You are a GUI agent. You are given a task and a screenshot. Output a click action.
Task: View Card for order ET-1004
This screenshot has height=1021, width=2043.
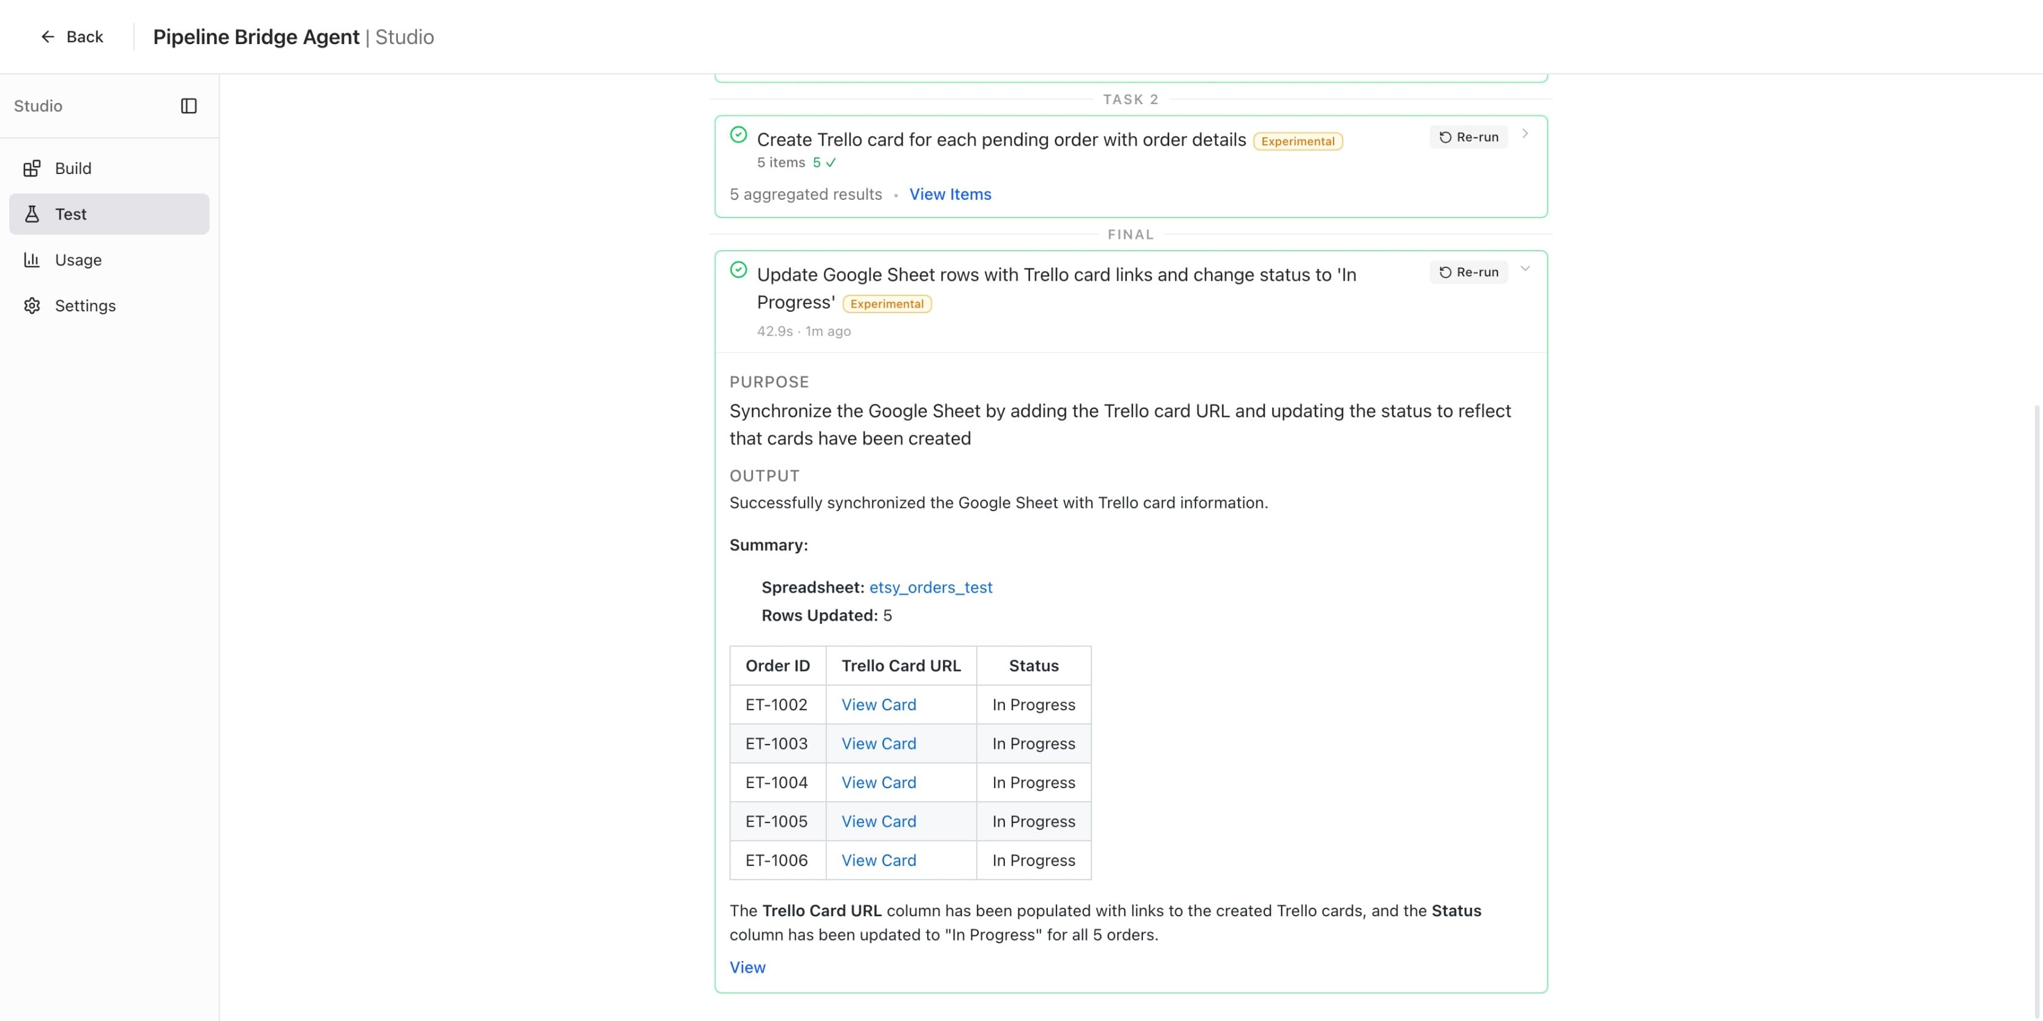point(878,783)
